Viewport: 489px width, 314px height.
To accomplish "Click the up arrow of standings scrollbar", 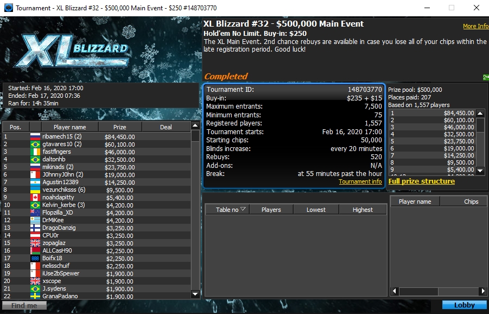I will point(195,125).
